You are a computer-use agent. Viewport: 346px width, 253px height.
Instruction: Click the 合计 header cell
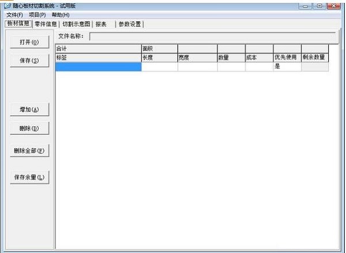99,49
